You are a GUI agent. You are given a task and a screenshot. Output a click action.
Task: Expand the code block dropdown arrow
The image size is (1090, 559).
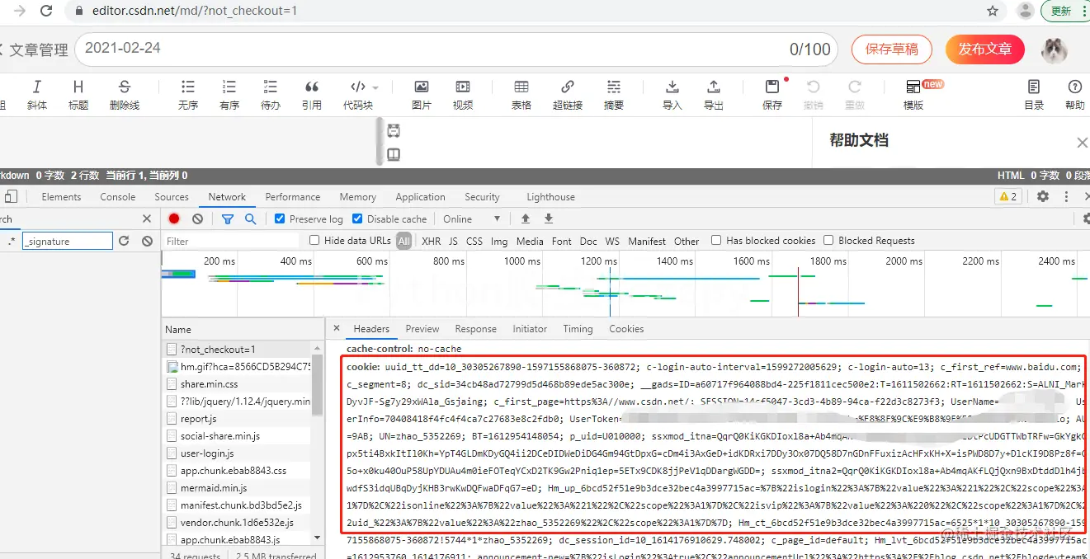coord(375,87)
